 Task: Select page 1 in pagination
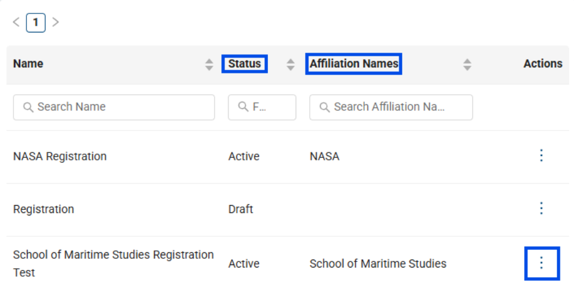[36, 23]
